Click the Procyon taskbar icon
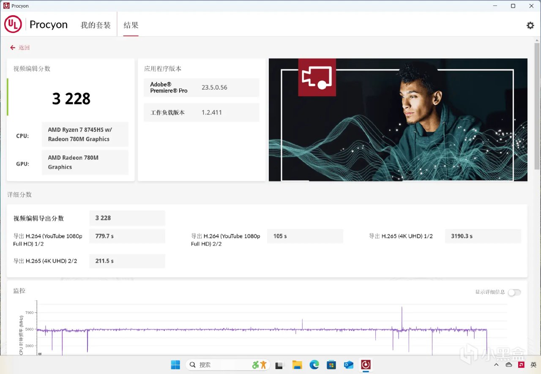541x374 pixels. tap(366, 365)
